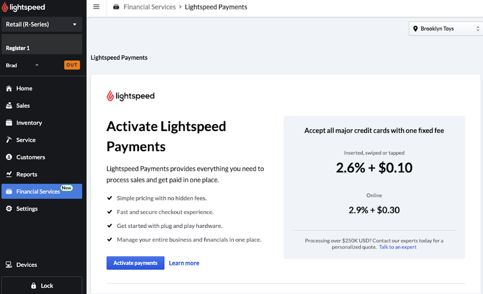483x294 pixels.
Task: Click the Inventory box icon
Action: click(9, 123)
